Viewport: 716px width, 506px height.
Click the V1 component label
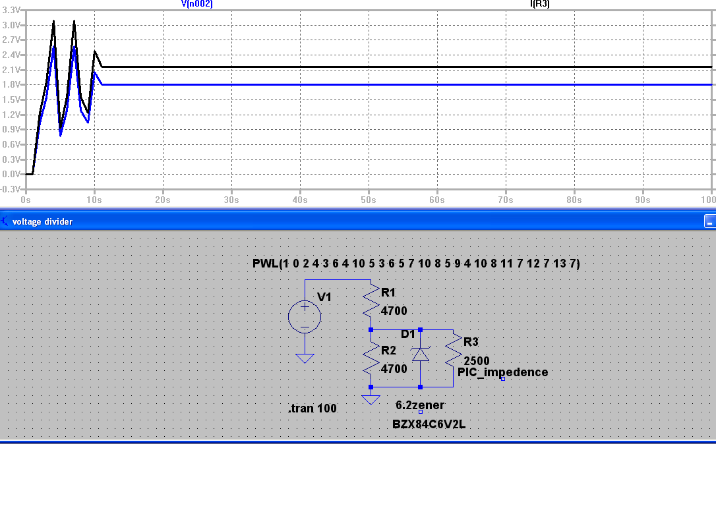tap(324, 297)
